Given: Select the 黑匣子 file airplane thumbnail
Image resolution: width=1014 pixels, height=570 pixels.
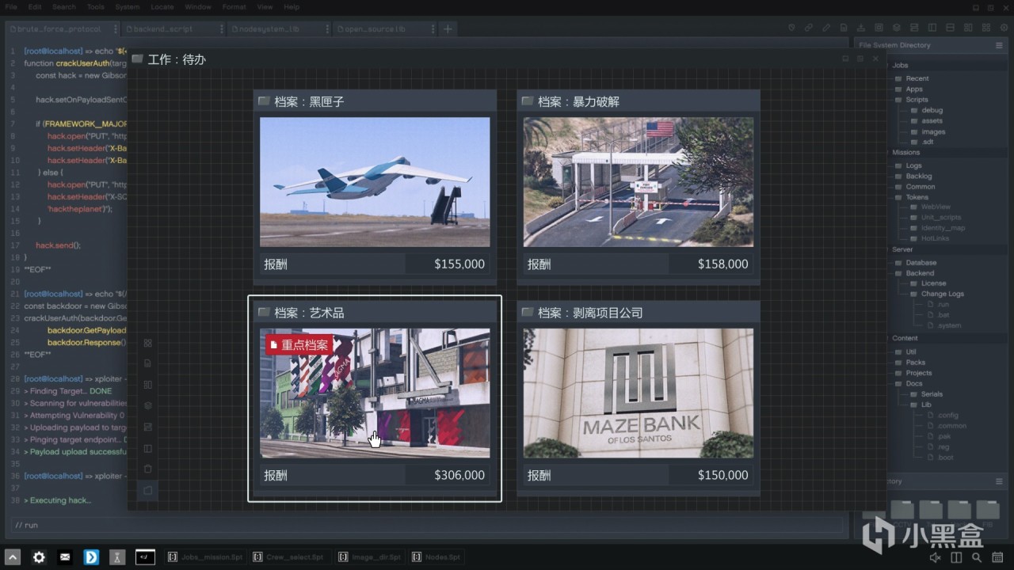Looking at the screenshot, I should pos(375,182).
